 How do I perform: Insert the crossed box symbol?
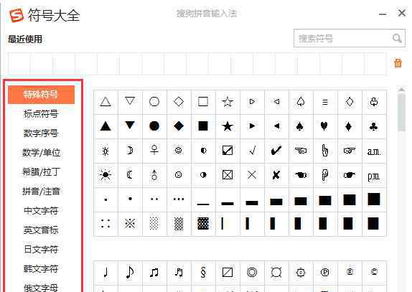(x=228, y=175)
